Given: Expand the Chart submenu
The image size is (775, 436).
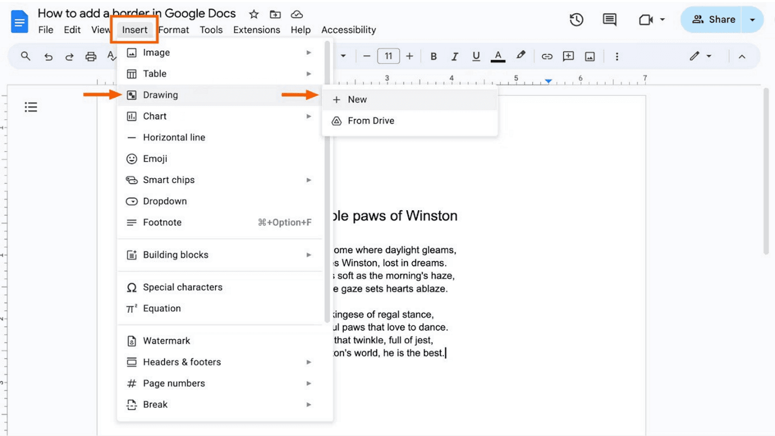Looking at the screenshot, I should (x=220, y=116).
